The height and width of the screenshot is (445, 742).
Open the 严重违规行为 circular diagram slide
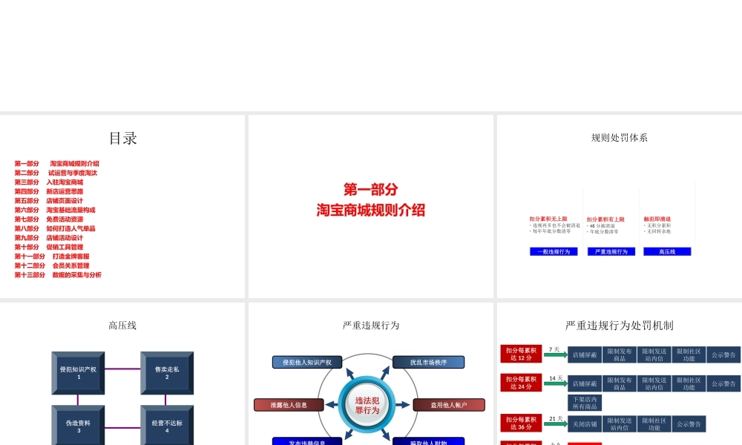pyautogui.click(x=370, y=374)
